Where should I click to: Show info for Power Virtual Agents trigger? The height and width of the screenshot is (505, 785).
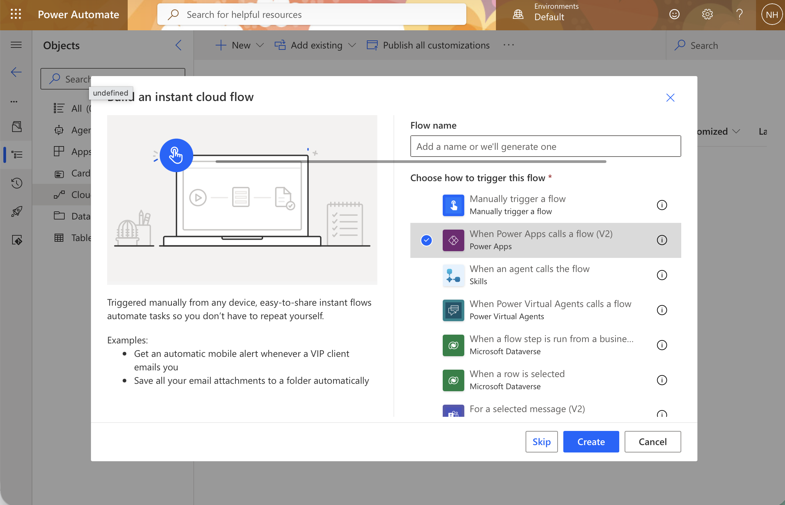pos(662,310)
